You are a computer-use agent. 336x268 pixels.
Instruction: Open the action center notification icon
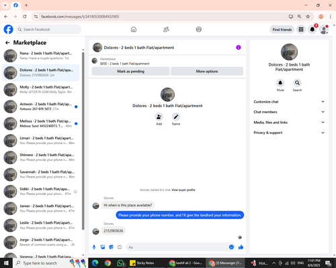coord(329,263)
